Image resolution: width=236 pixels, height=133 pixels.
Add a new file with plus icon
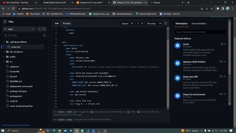pyautogui.click(x=39, y=29)
